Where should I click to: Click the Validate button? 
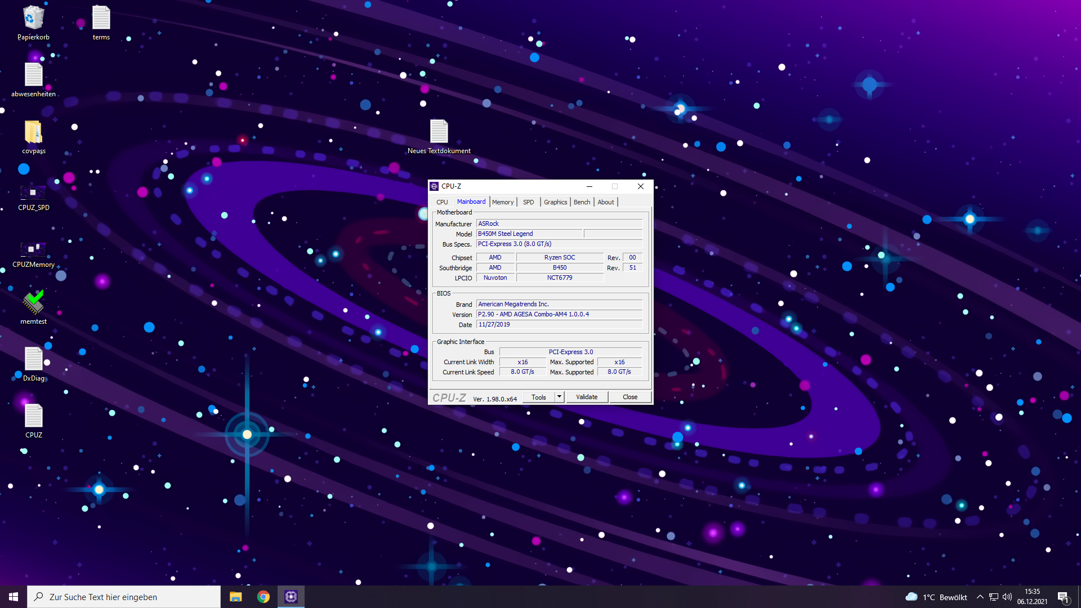tap(587, 397)
